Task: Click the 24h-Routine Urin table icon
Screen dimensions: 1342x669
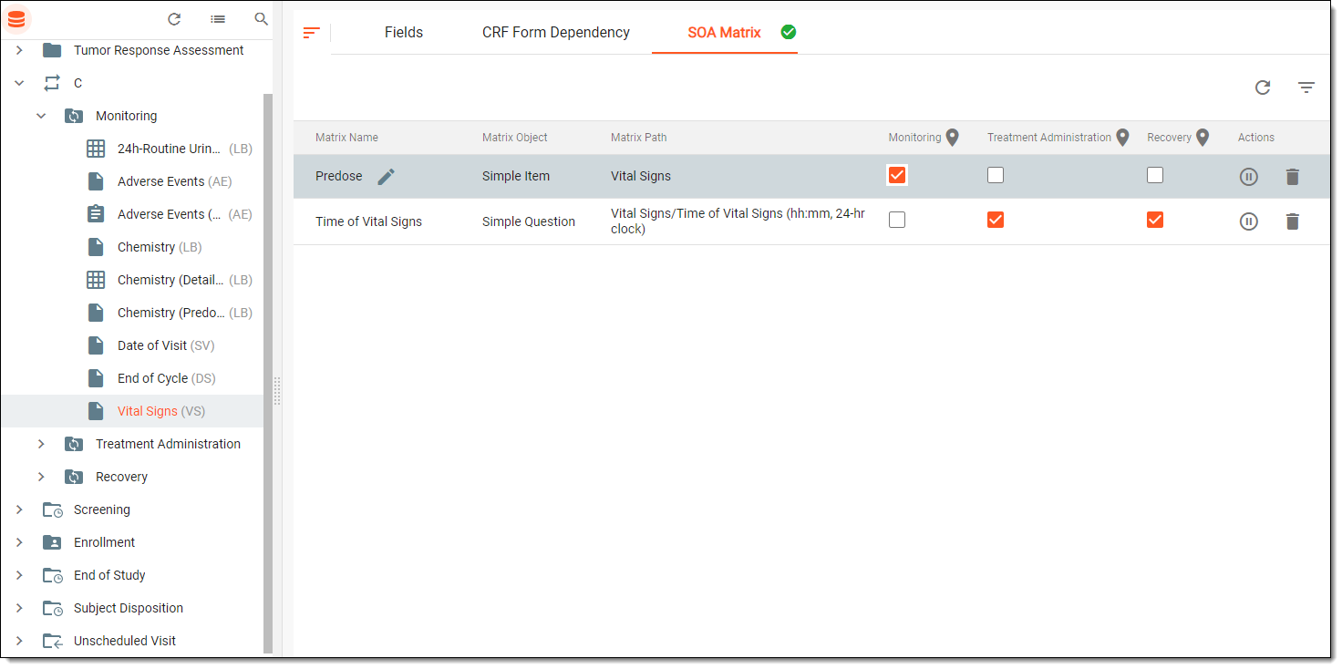Action: click(x=96, y=149)
